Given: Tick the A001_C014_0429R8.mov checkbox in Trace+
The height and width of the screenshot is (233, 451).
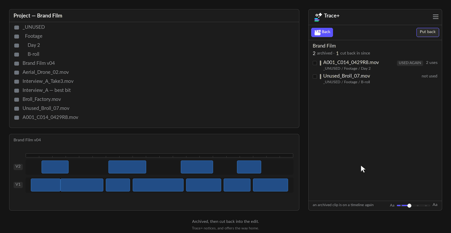Looking at the screenshot, I should point(315,63).
